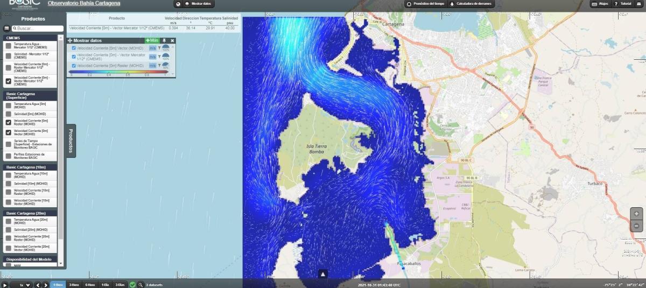
Task: Step to the previous time frame
Action: click(38, 285)
